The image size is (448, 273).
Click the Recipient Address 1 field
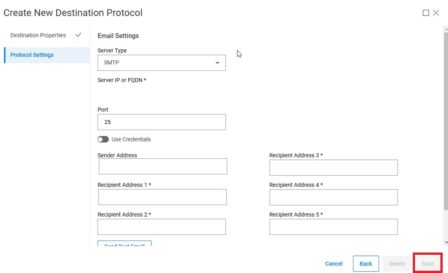coord(162,197)
